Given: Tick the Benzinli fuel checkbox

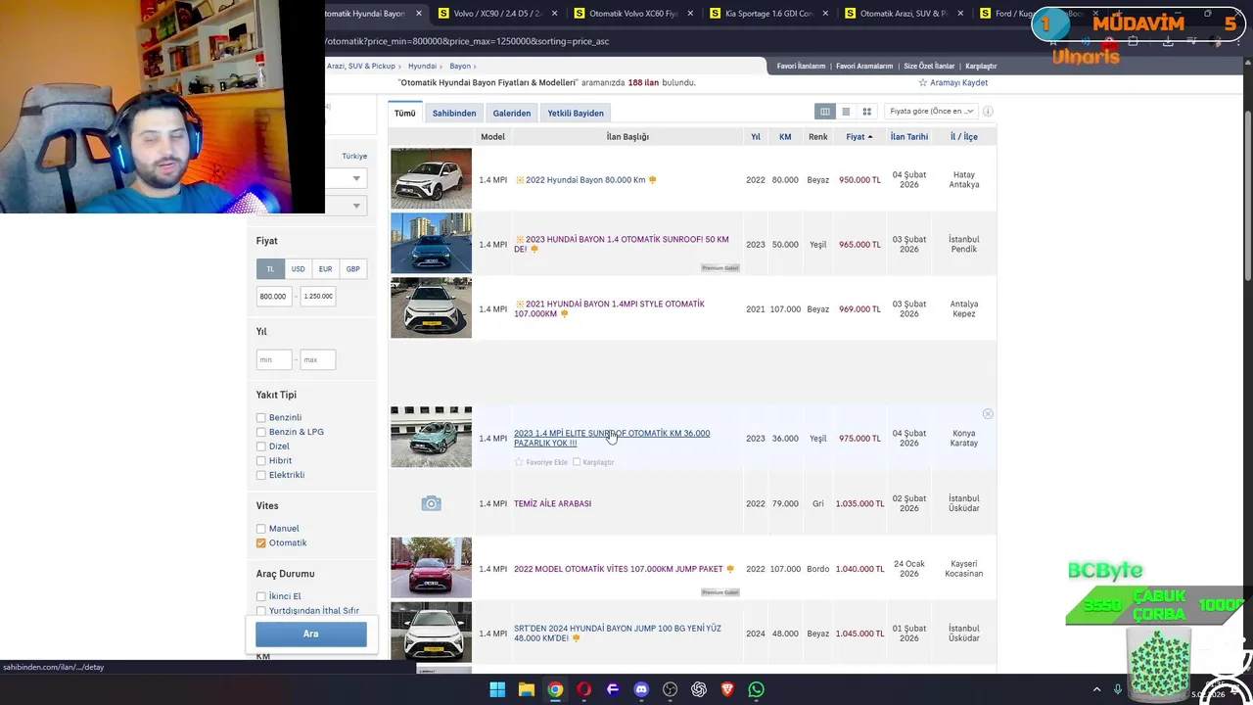Looking at the screenshot, I should [261, 417].
